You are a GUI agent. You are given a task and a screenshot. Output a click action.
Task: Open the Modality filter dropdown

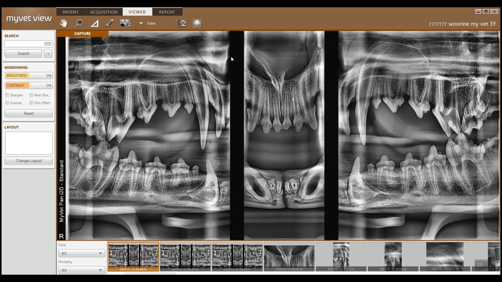[82, 270]
